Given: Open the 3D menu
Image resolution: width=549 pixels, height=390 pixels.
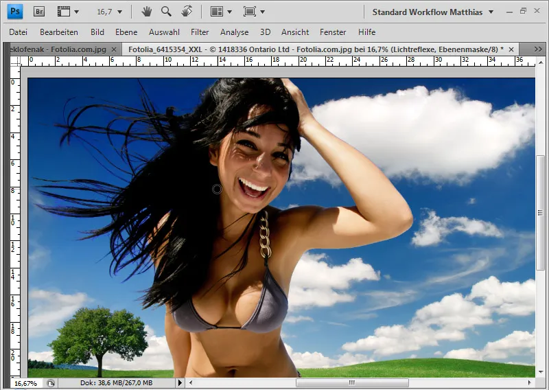Looking at the screenshot, I should (x=265, y=32).
